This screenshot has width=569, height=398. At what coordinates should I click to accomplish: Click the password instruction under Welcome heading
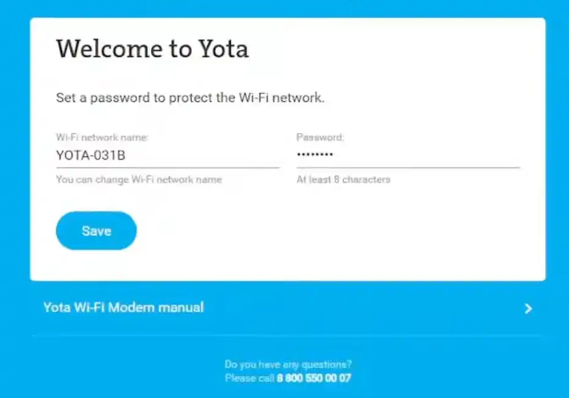click(190, 97)
